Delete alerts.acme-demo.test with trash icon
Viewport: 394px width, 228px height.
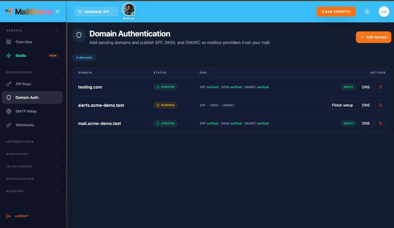tap(381, 105)
